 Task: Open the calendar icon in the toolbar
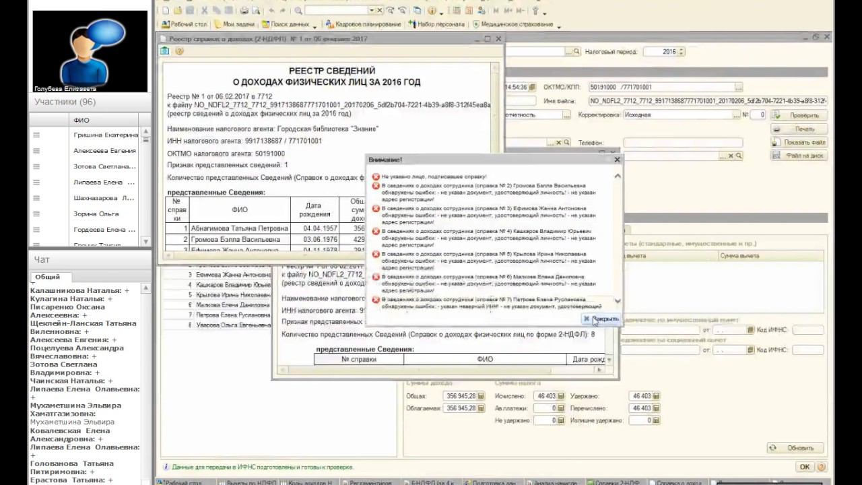pyautogui.click(x=469, y=10)
